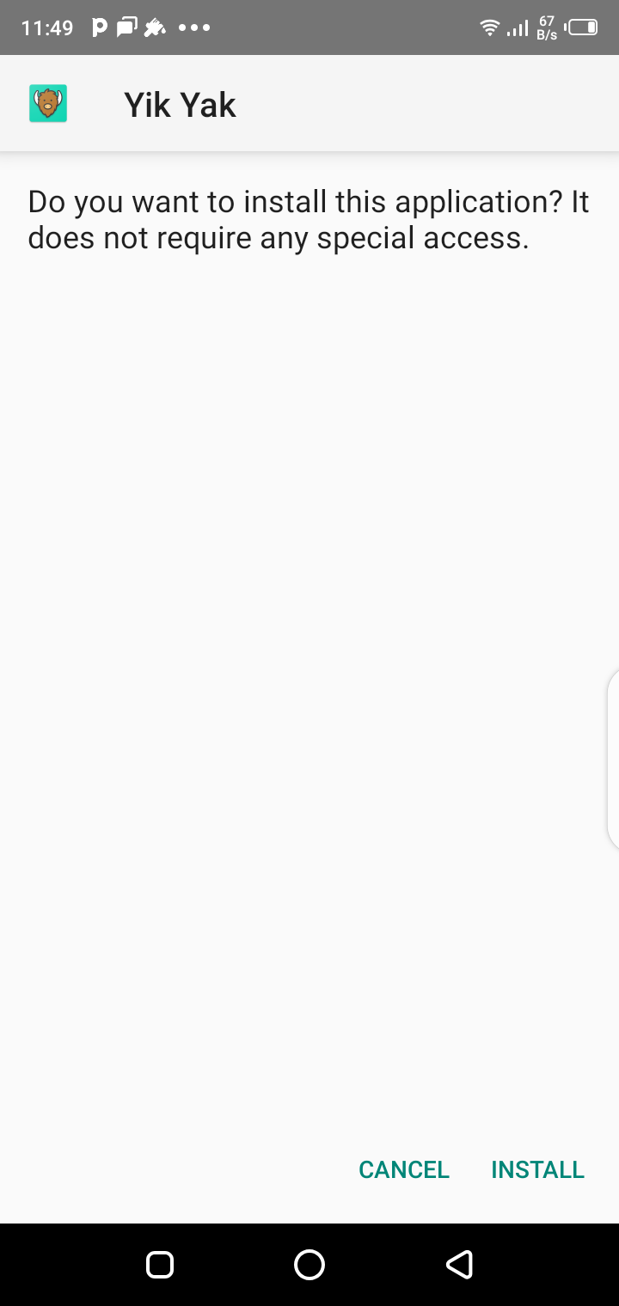This screenshot has width=619, height=1306.
Task: Open the side edge panel handle
Action: (613, 760)
